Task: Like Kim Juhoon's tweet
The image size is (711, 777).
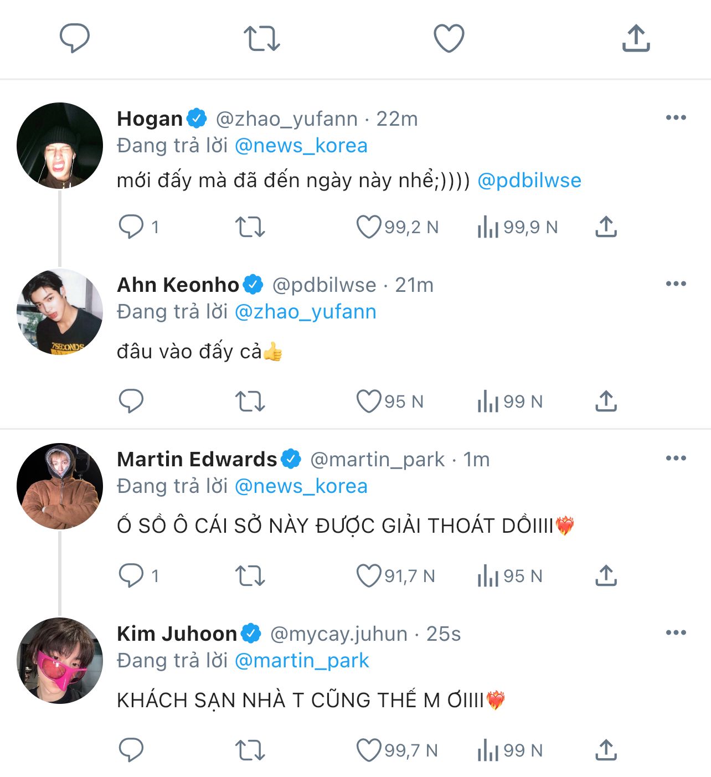Action: (x=369, y=750)
